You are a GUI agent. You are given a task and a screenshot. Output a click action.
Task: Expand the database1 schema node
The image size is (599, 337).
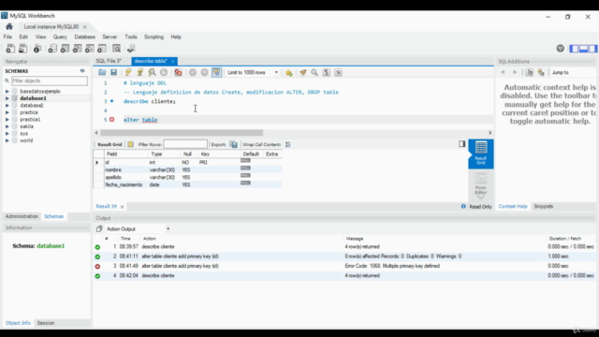coord(7,98)
